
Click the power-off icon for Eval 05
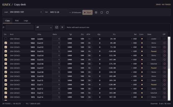165,60
